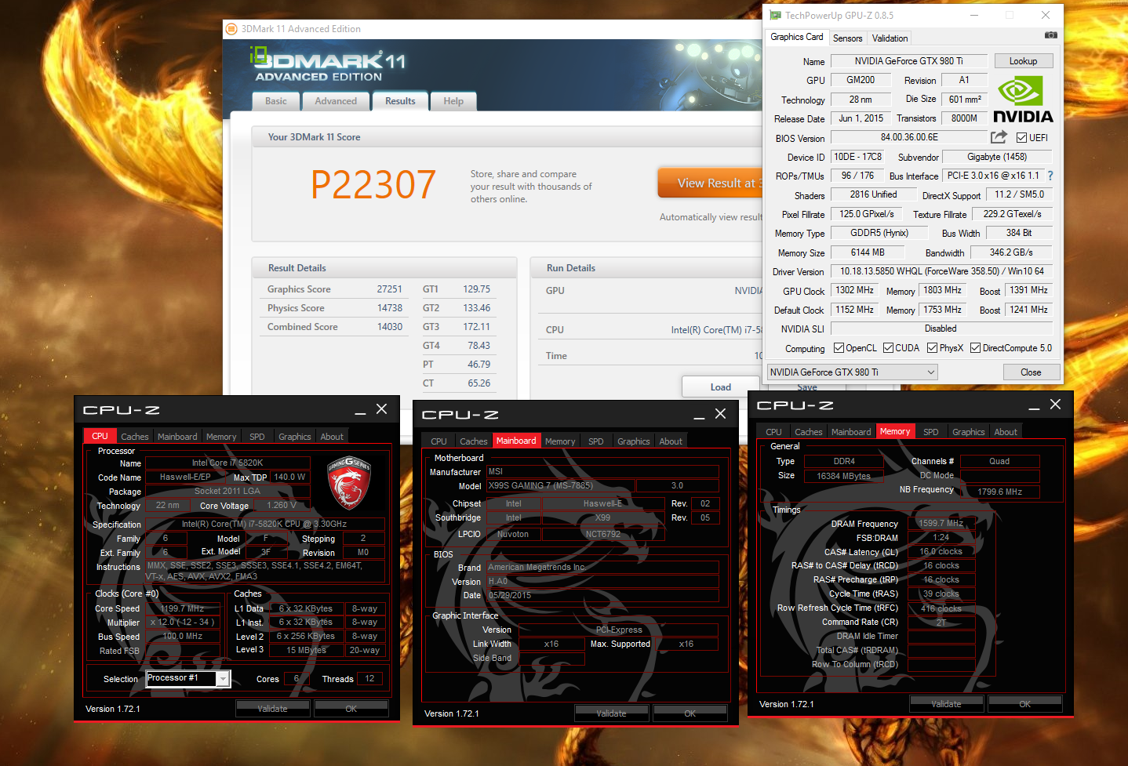Click the Lookup button in GPU-Z
1128x766 pixels.
[1024, 61]
